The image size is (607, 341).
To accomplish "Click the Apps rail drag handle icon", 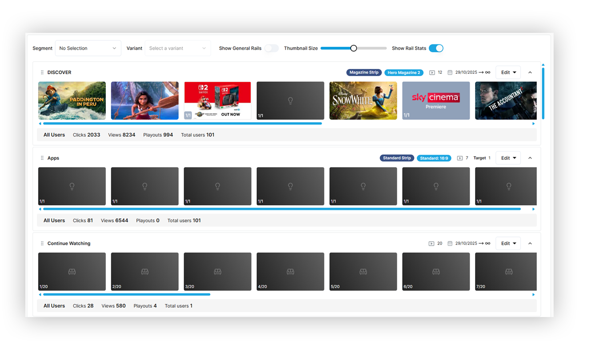I will coord(42,158).
